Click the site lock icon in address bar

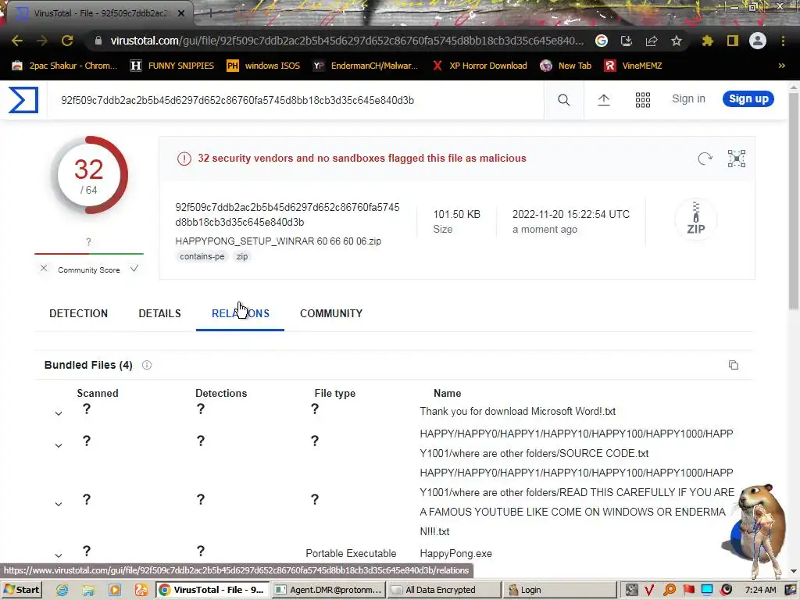click(x=98, y=41)
